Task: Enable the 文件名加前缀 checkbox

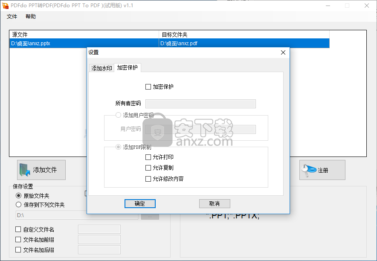Action: 18,239
